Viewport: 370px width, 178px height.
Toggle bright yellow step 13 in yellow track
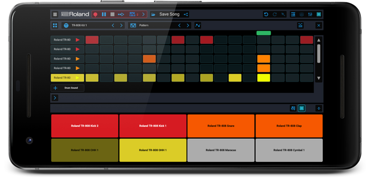coord(263,78)
